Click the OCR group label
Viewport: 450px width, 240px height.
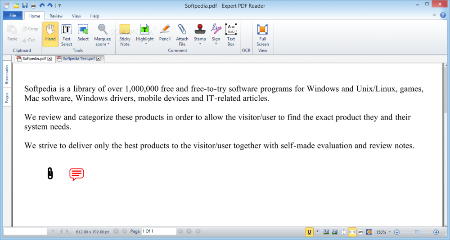(x=246, y=50)
